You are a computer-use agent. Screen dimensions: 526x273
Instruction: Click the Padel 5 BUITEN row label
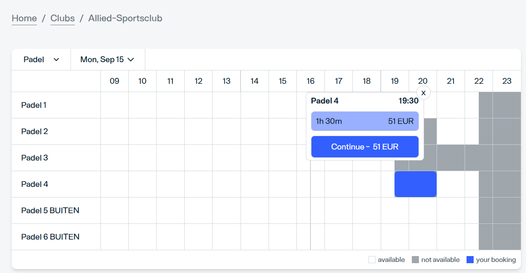(x=50, y=210)
